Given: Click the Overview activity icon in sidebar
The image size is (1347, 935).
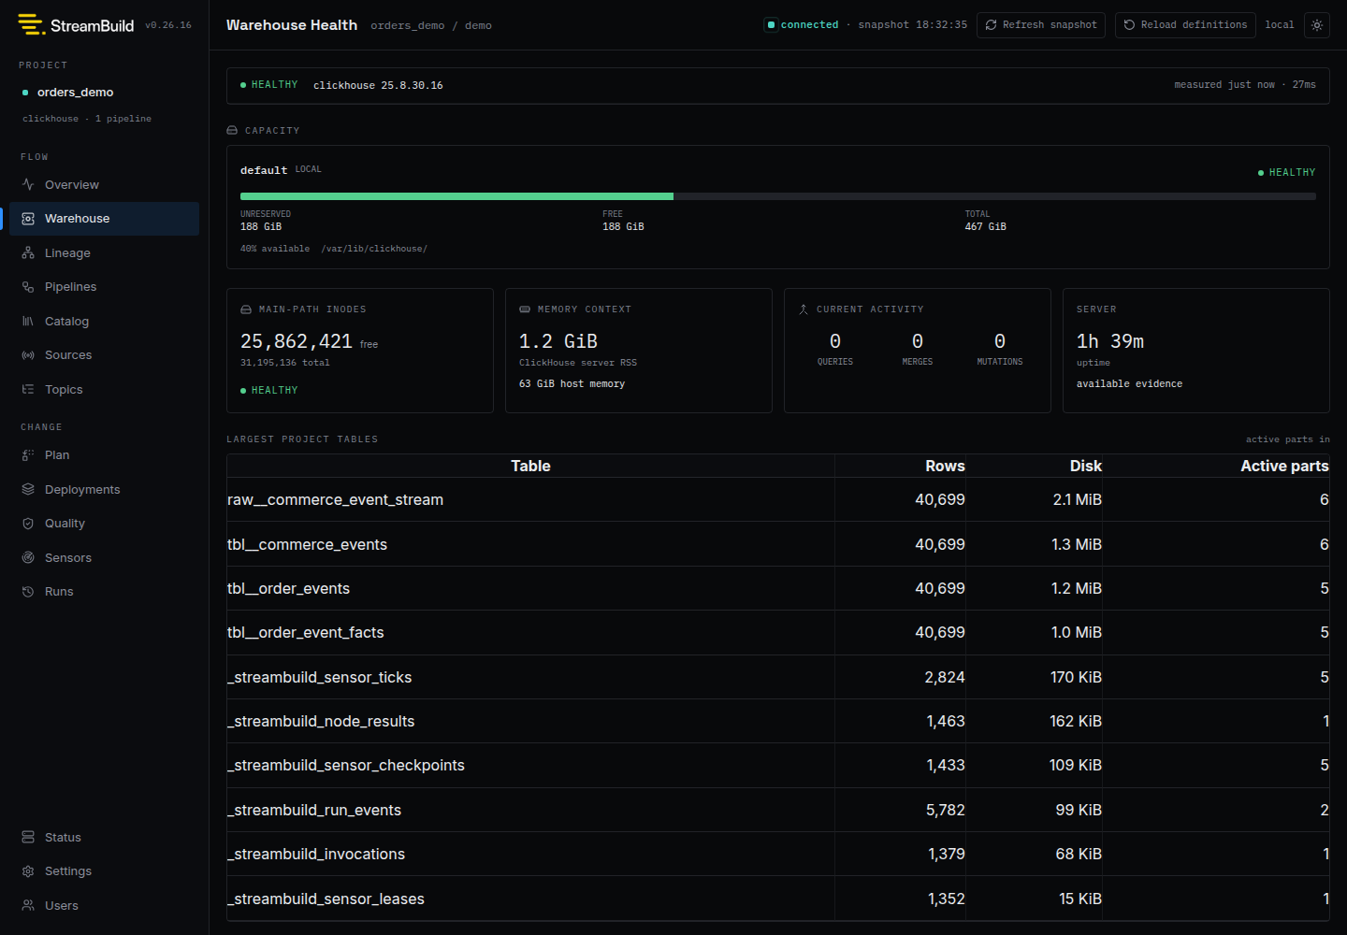Looking at the screenshot, I should pyautogui.click(x=28, y=184).
